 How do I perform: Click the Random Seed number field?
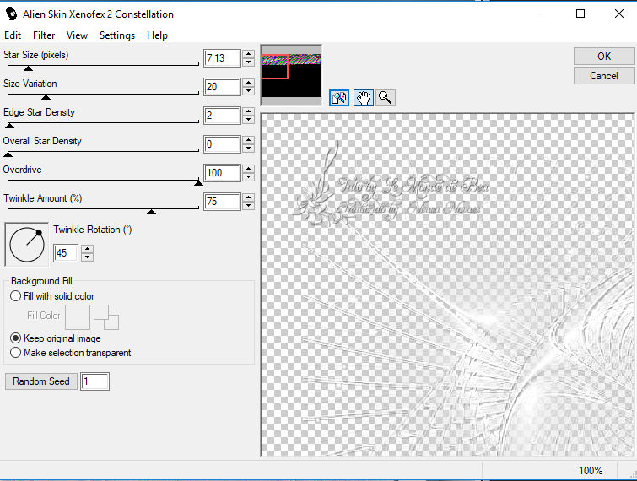tap(94, 381)
